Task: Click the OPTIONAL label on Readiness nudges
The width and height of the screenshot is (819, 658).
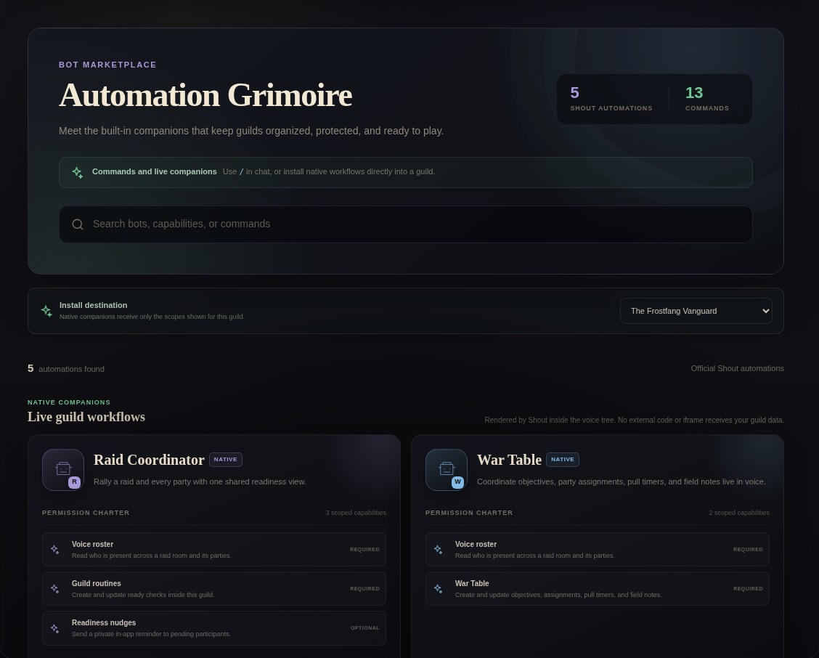Action: [364, 628]
